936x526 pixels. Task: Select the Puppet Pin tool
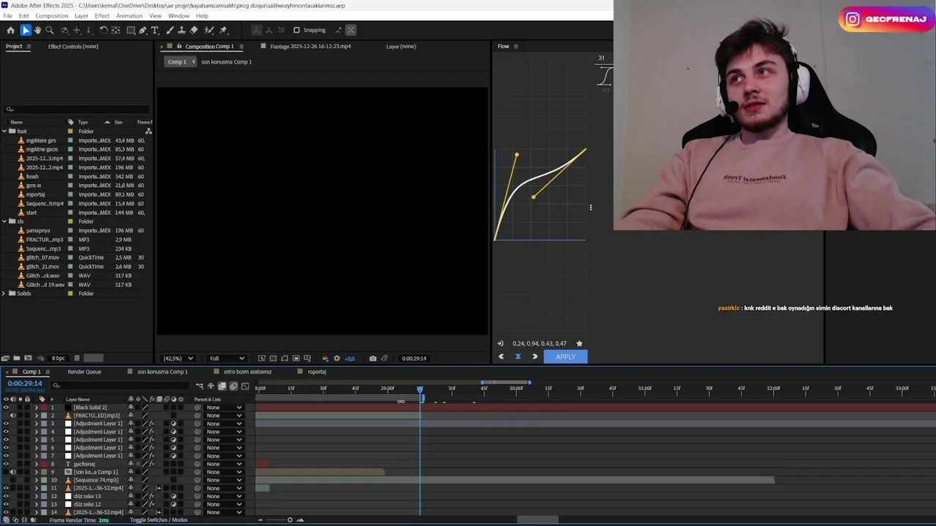pyautogui.click(x=223, y=30)
